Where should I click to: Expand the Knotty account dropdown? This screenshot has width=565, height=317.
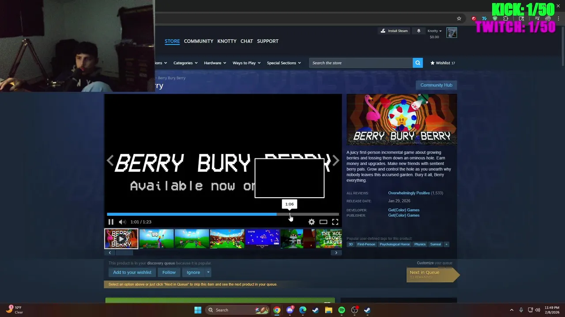434,31
